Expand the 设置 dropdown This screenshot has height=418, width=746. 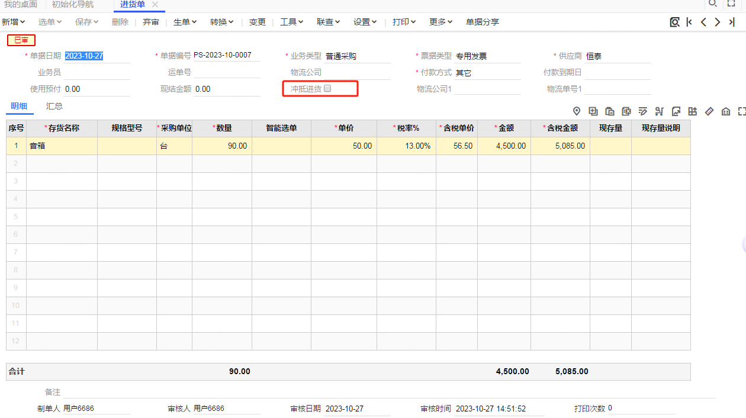pos(365,22)
